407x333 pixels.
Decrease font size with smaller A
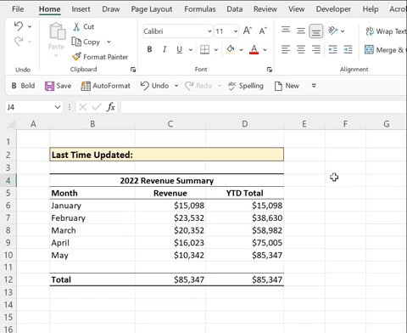pyautogui.click(x=263, y=31)
